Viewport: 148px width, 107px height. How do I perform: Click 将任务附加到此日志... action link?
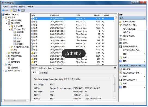[132, 50]
